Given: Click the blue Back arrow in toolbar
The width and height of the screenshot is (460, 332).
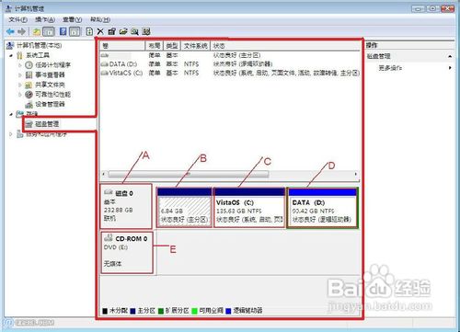Looking at the screenshot, I should [x=10, y=31].
